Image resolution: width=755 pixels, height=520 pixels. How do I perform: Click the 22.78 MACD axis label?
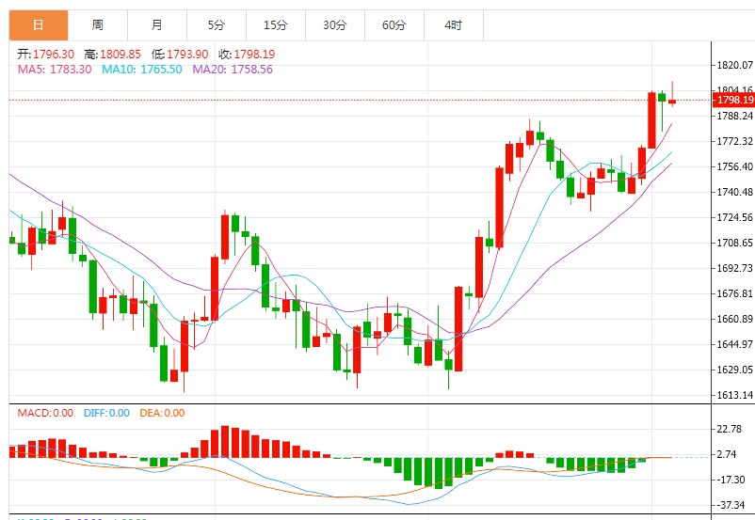(x=730, y=429)
